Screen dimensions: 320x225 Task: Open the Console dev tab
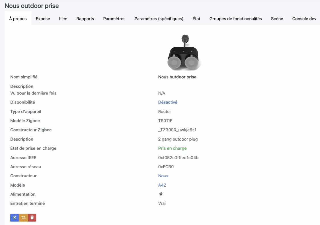tap(304, 19)
